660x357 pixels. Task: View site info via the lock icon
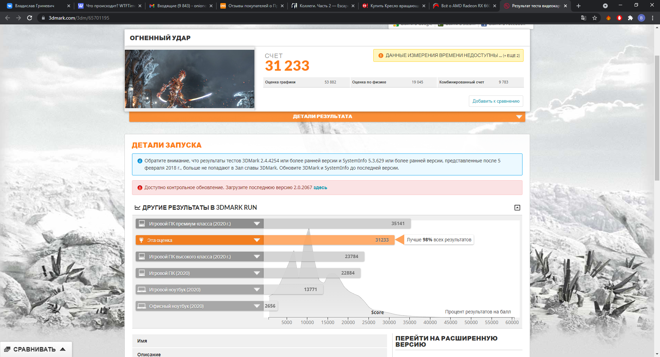coord(43,18)
